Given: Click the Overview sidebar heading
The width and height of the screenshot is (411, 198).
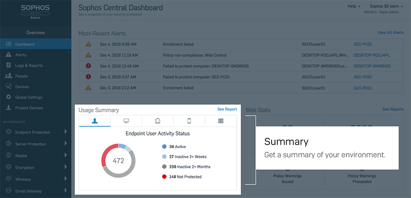Looking at the screenshot, I should 35,33.
